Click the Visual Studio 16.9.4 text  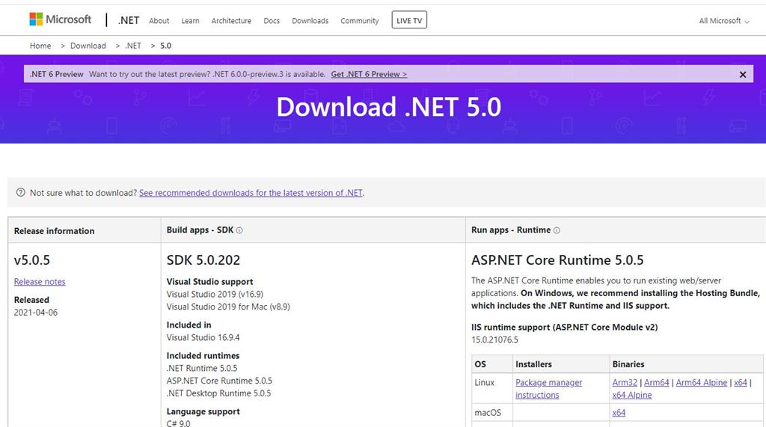click(203, 337)
